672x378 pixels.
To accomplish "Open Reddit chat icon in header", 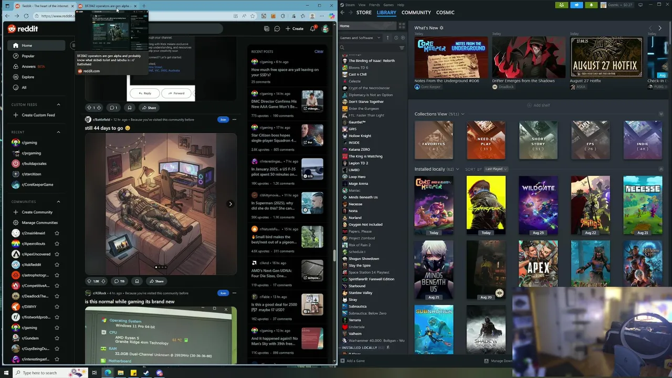I will [277, 29].
